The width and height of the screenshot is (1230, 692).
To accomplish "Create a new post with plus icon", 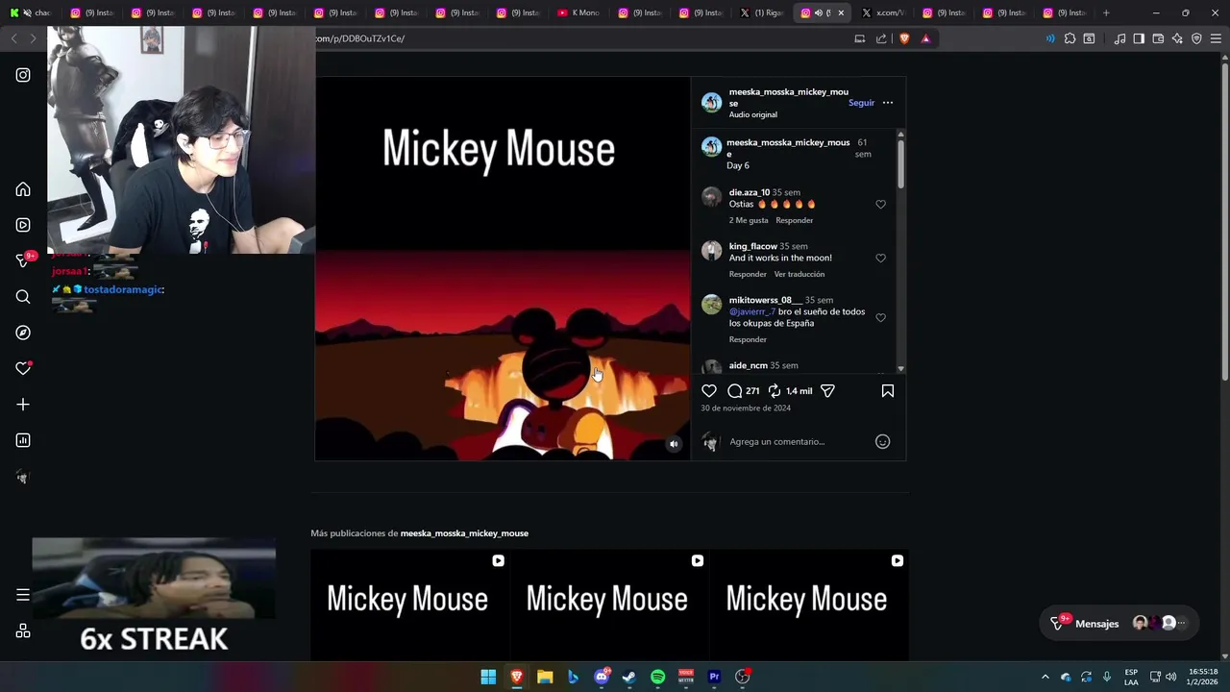I will coord(23,405).
